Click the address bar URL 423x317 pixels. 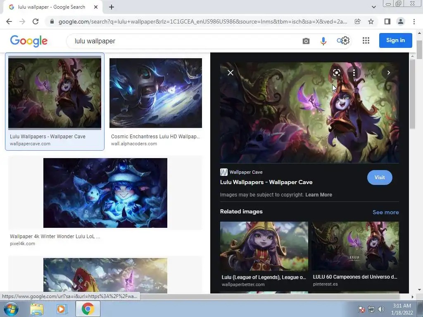tap(203, 21)
